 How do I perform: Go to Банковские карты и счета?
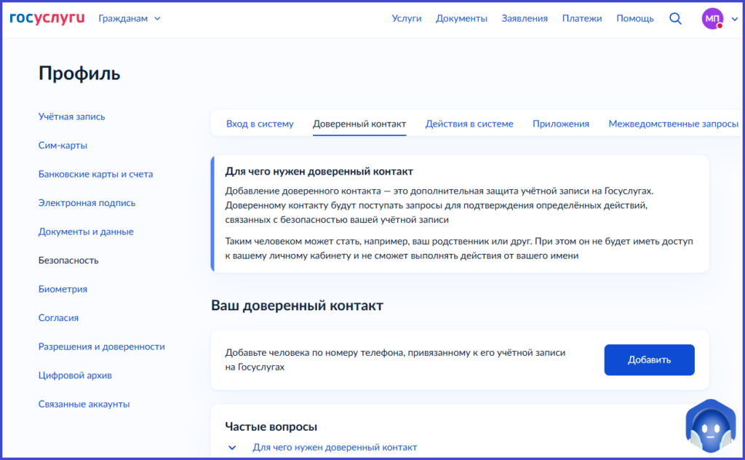[x=95, y=174]
